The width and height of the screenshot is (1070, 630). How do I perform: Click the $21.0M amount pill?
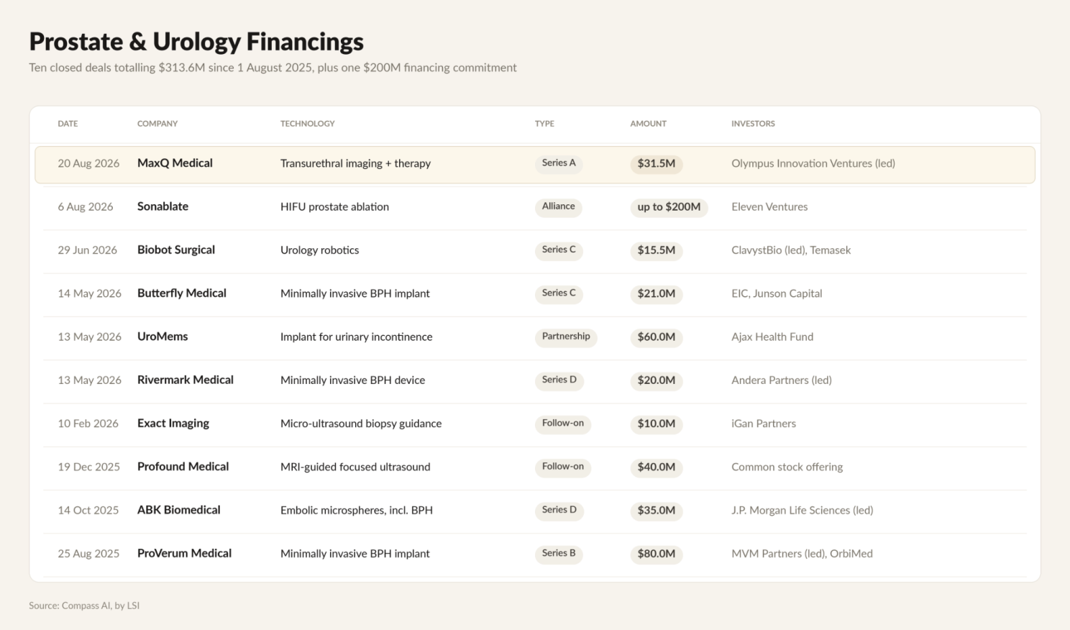point(656,293)
